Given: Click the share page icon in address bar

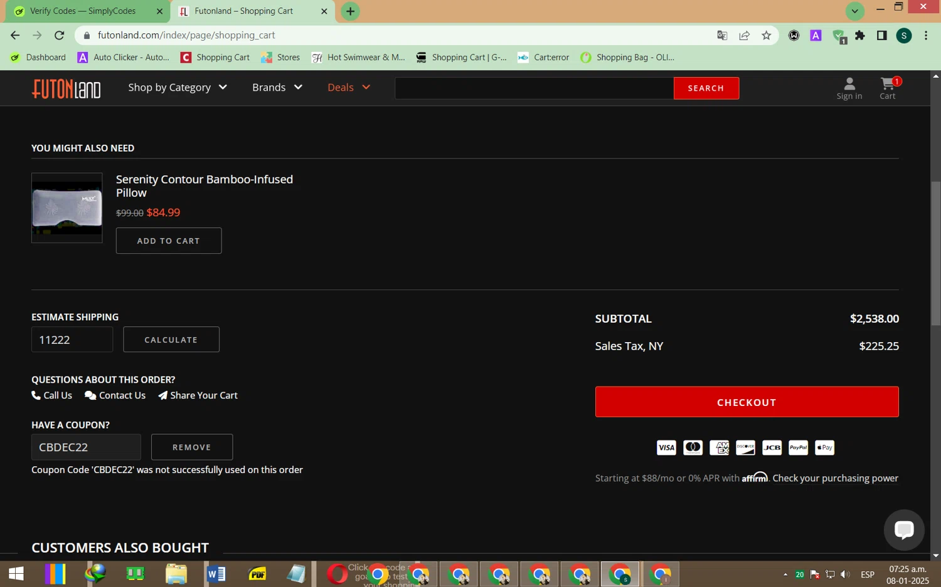Looking at the screenshot, I should (744, 36).
